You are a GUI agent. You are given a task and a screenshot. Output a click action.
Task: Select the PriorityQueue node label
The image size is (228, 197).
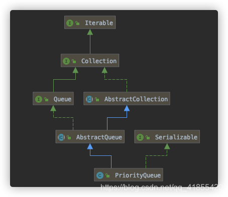(x=138, y=175)
